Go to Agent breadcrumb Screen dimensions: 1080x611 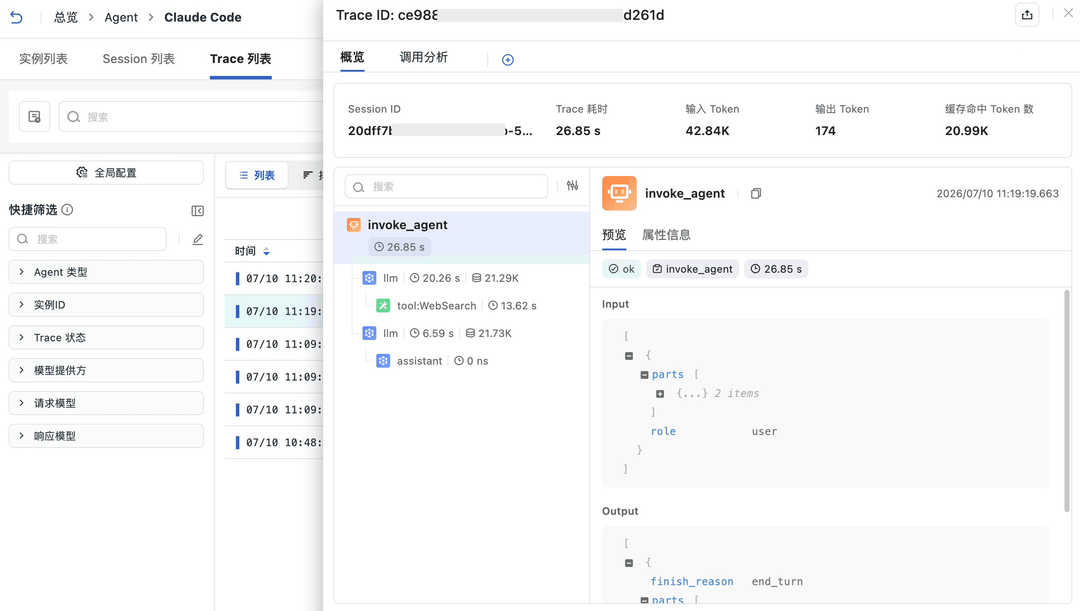point(121,17)
